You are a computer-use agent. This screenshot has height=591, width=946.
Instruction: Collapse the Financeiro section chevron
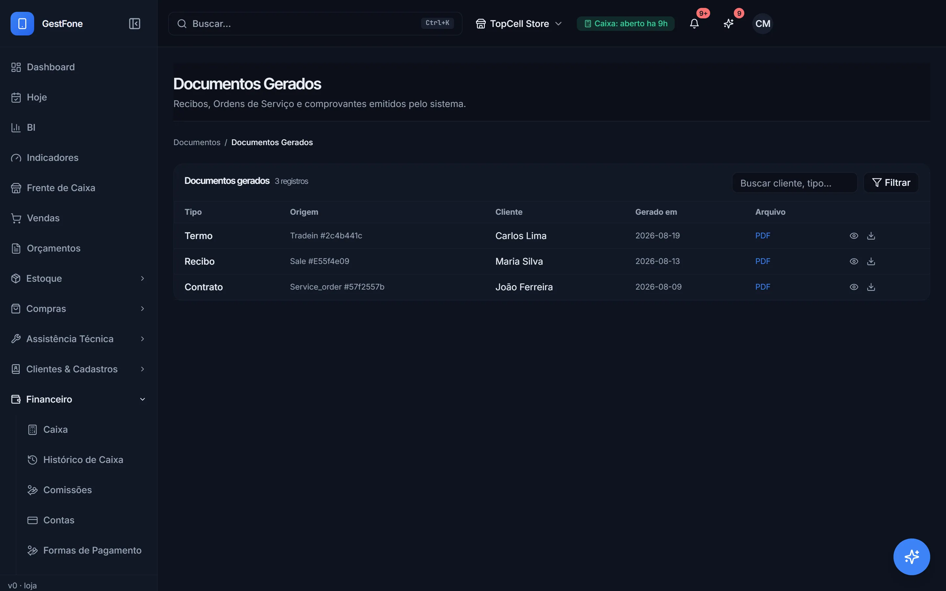pos(142,399)
